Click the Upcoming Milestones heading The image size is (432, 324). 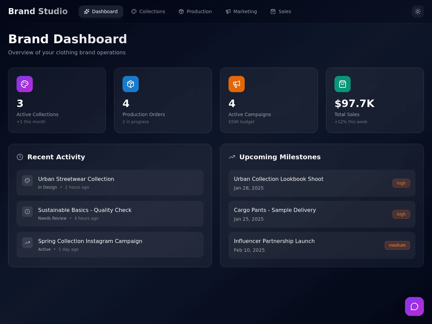coord(280,157)
